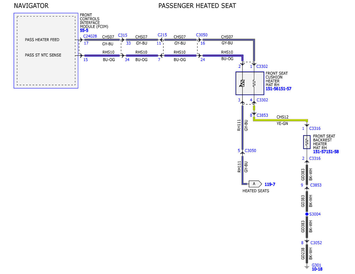Screen dimensions: 355x274
Task: Select the C315 connector label
Action: pos(122,35)
